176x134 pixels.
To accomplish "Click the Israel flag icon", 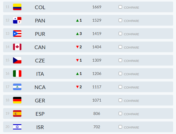I will (x=17, y=127).
